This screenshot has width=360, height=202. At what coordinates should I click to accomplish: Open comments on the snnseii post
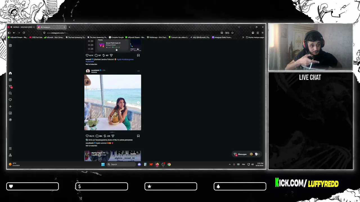pyautogui.click(x=96, y=55)
